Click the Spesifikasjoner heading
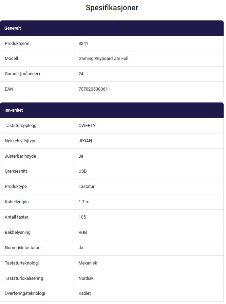This screenshot has height=304, width=226. tap(112, 8)
